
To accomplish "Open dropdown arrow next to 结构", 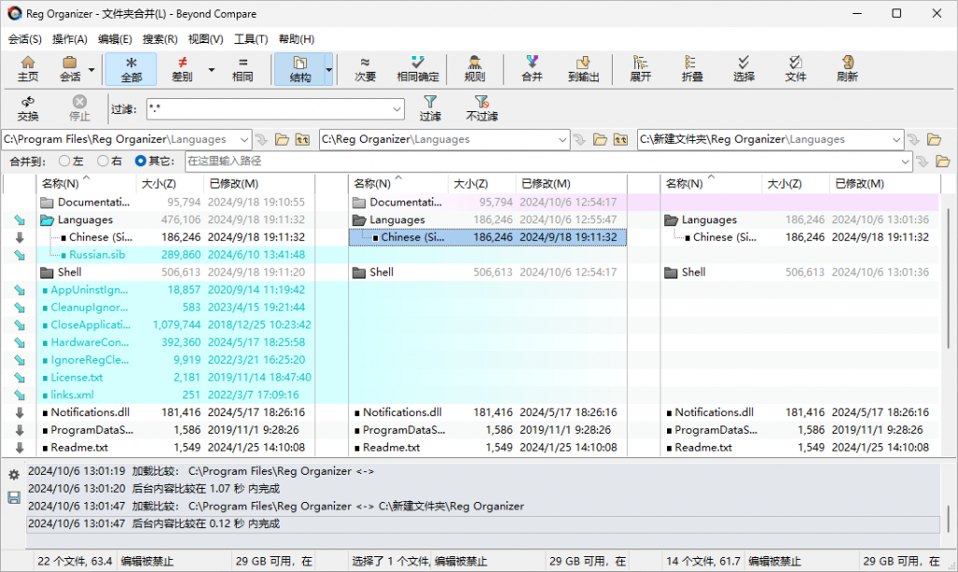I will [x=328, y=69].
